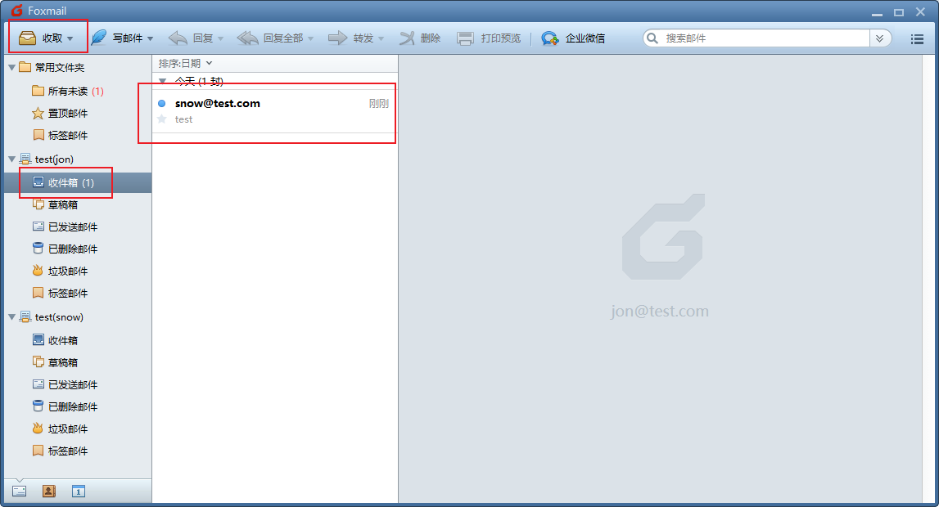
Task: Switch to the calendar view icon at bottom
Action: point(79,491)
